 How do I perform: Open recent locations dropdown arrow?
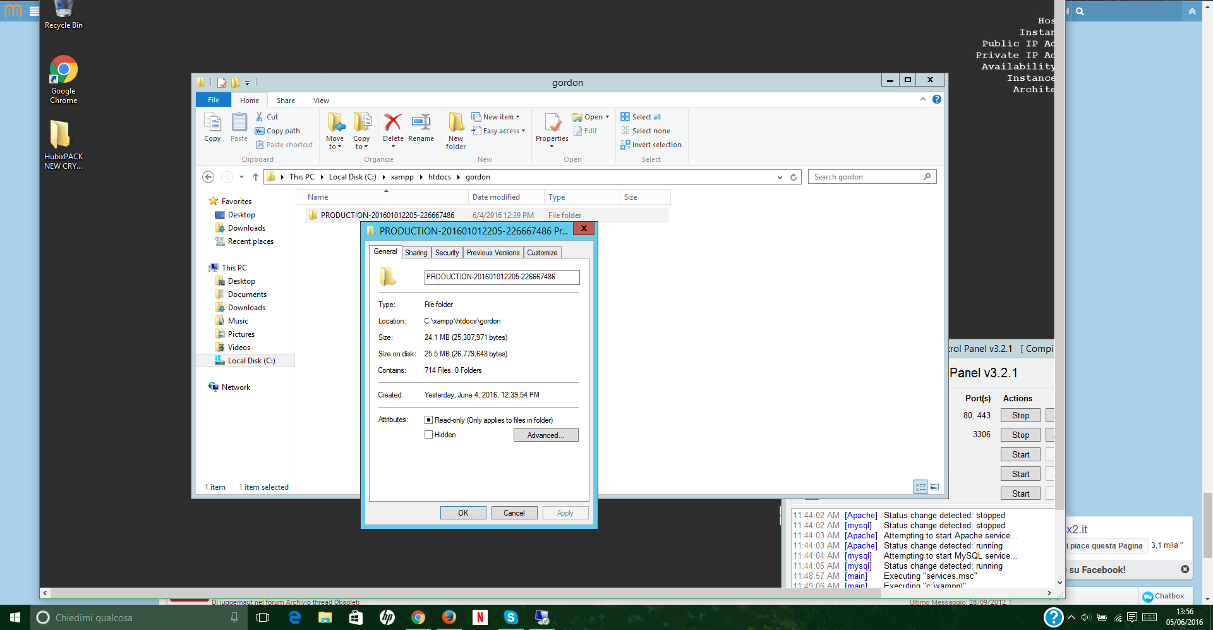[241, 177]
